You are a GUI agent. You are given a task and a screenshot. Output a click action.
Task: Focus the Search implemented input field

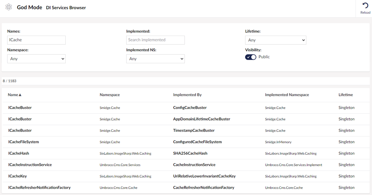pyautogui.click(x=155, y=40)
